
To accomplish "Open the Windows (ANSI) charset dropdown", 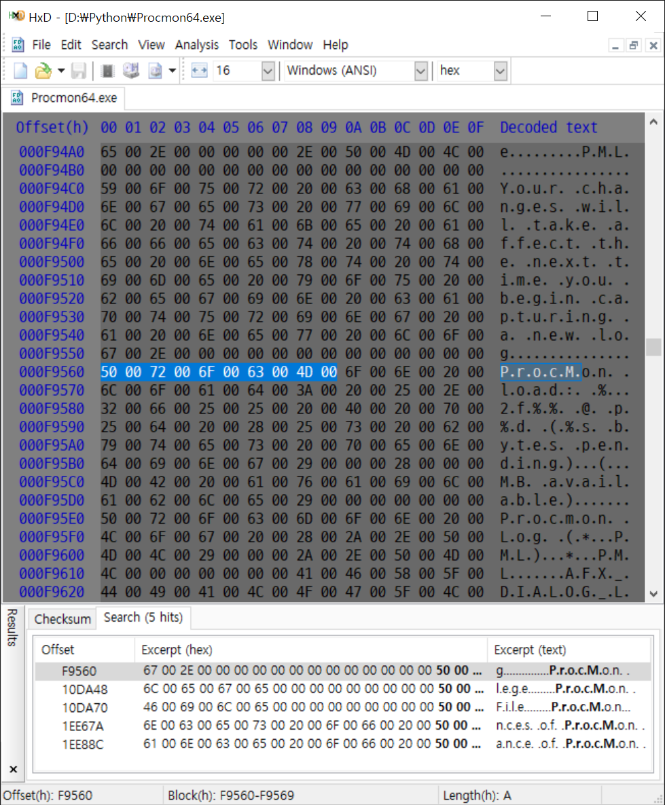I will pos(421,71).
